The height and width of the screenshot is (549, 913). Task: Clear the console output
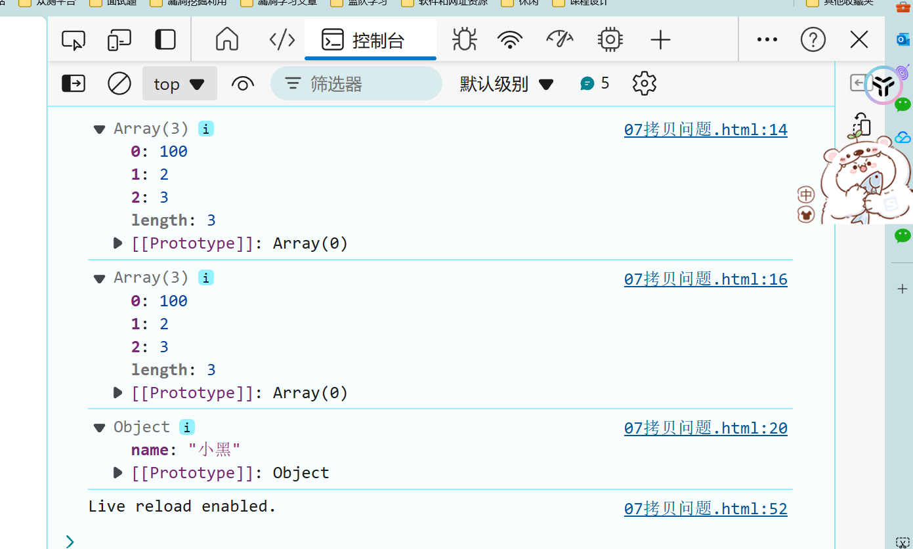(119, 83)
